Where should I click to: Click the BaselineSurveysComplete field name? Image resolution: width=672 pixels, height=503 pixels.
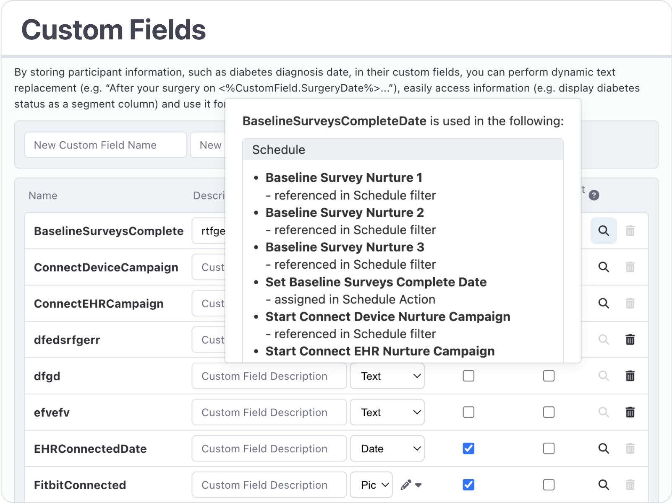[x=109, y=231]
